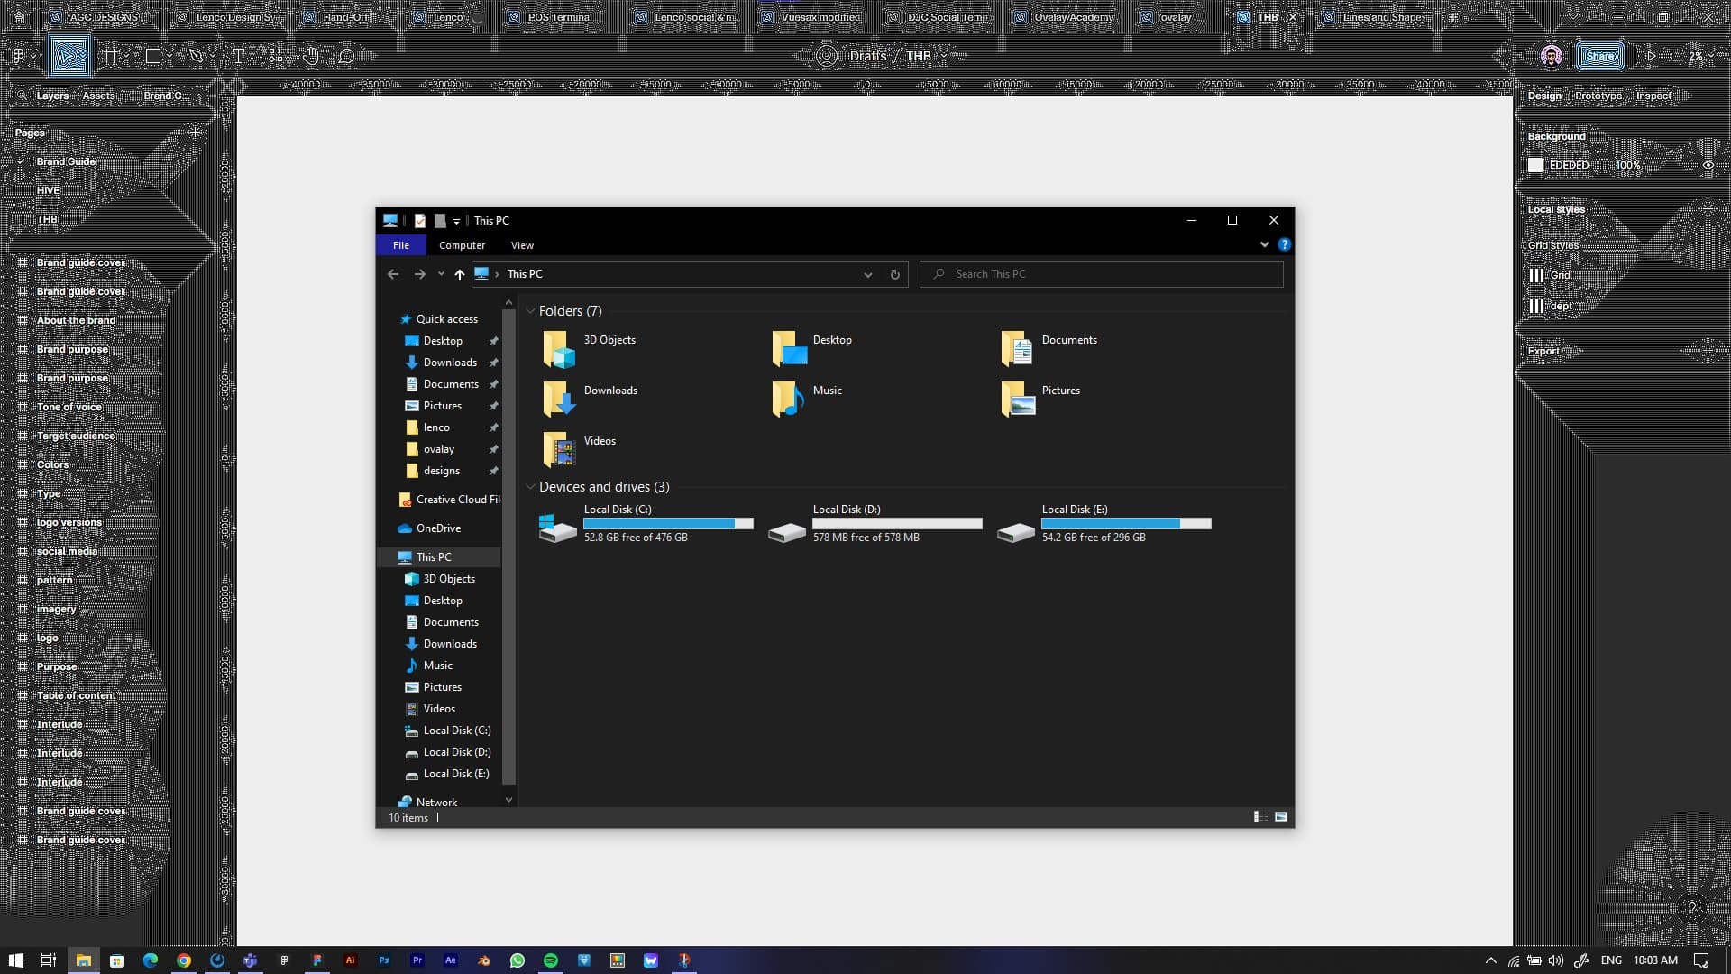The width and height of the screenshot is (1731, 974).
Task: Launch Photoshop from the taskbar
Action: pyautogui.click(x=384, y=960)
